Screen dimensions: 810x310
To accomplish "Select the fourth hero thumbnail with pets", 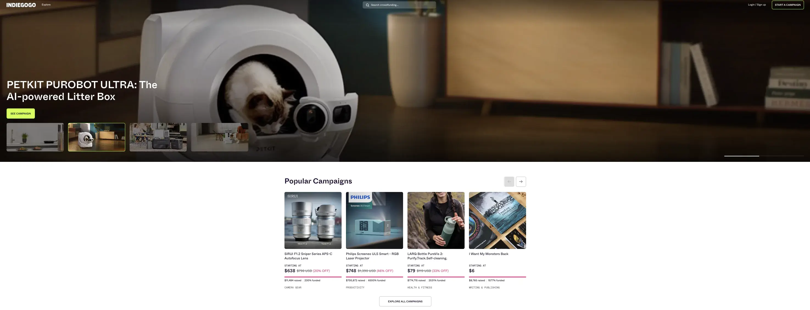I will click(x=219, y=137).
